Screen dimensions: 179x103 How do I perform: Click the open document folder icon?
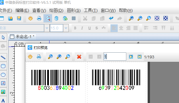[10, 18]
